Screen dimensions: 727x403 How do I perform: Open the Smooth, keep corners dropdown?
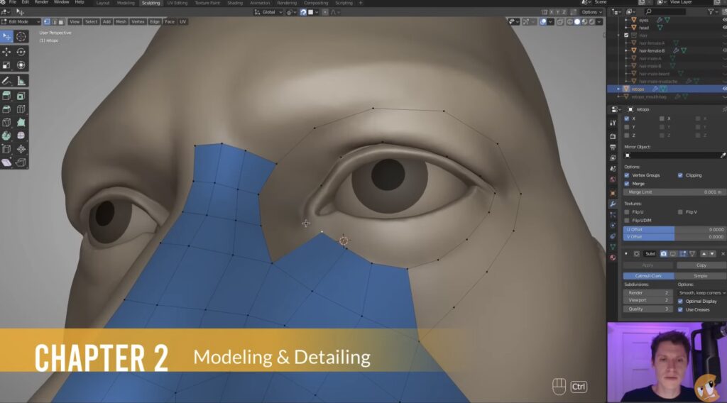[x=701, y=293]
